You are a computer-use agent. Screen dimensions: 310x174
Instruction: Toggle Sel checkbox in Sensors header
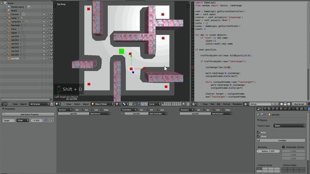click(74, 110)
